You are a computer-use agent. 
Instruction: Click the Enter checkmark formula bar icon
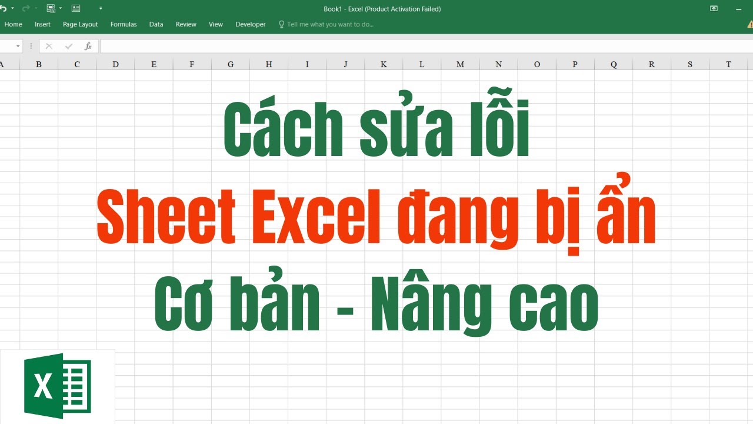tap(69, 46)
